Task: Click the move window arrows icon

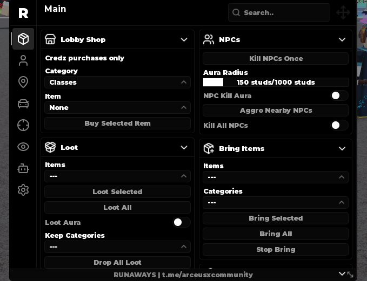Action: [343, 12]
